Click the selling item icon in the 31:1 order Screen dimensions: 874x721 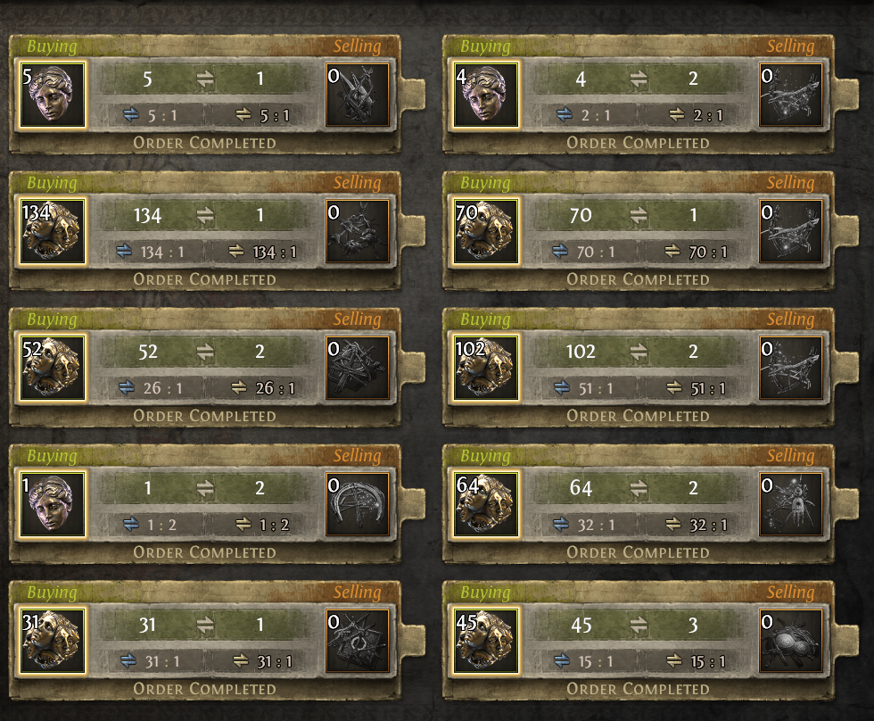[x=358, y=642]
